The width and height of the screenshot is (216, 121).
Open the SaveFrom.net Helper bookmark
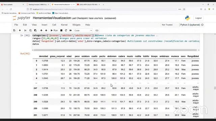tap(44, 13)
